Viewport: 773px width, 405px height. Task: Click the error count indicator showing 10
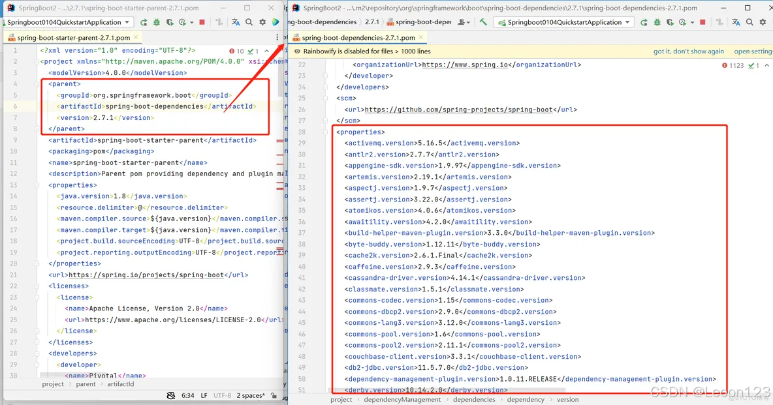coord(236,52)
